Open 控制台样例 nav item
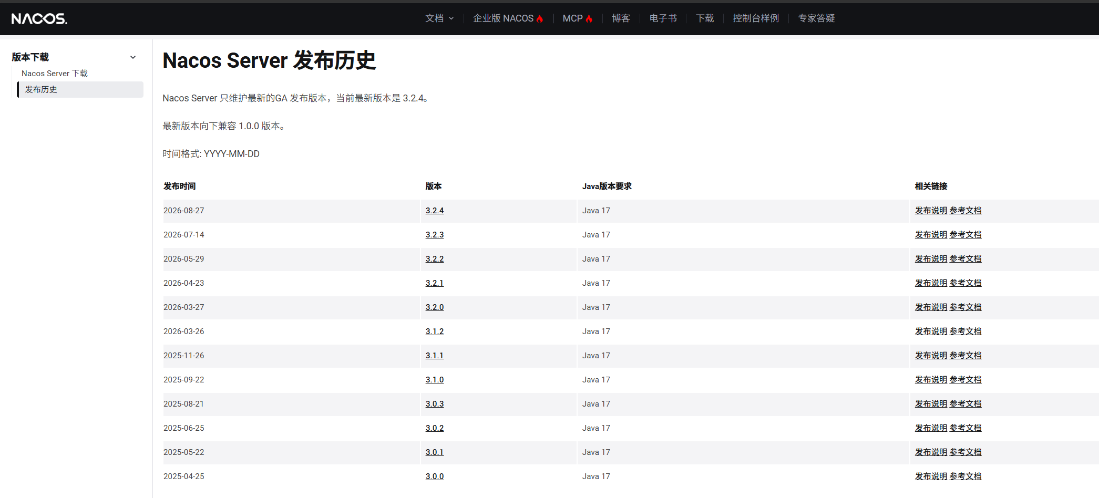 click(756, 18)
